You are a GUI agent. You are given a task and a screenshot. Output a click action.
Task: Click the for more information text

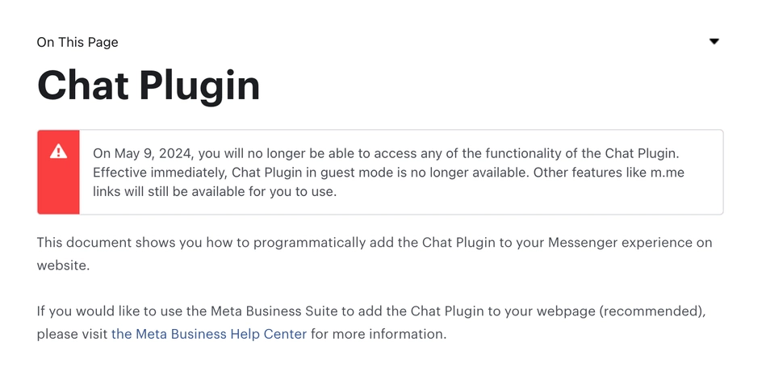pyautogui.click(x=378, y=334)
